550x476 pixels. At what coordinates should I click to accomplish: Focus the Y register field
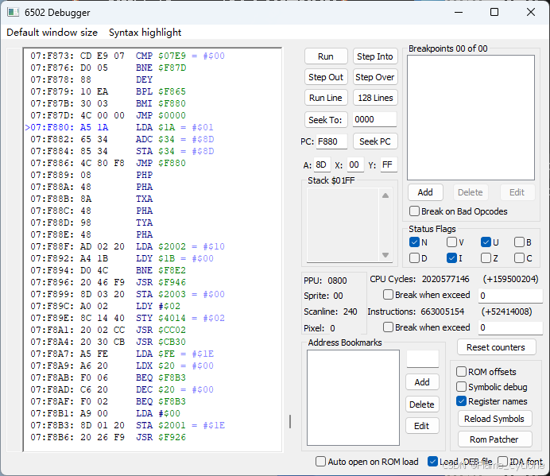click(389, 164)
